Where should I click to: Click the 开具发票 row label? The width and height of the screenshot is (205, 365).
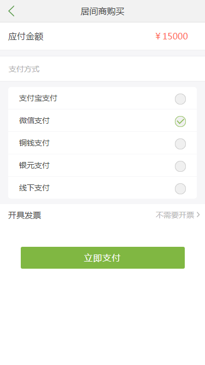[x=25, y=215]
